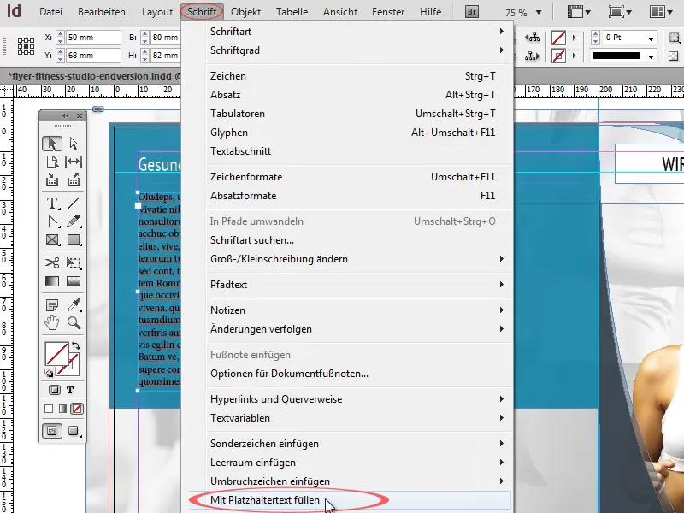Image resolution: width=684 pixels, height=513 pixels.
Task: Select the Selection tool (black arrow)
Action: [x=52, y=143]
